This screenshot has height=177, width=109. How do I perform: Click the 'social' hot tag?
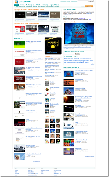point(78,62)
